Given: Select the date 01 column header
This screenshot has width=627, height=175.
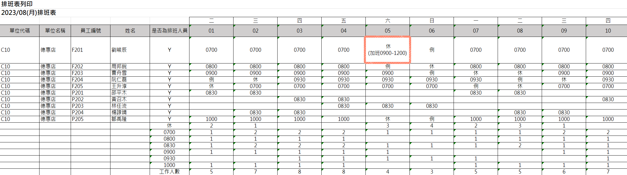Looking at the screenshot, I should (x=211, y=31).
